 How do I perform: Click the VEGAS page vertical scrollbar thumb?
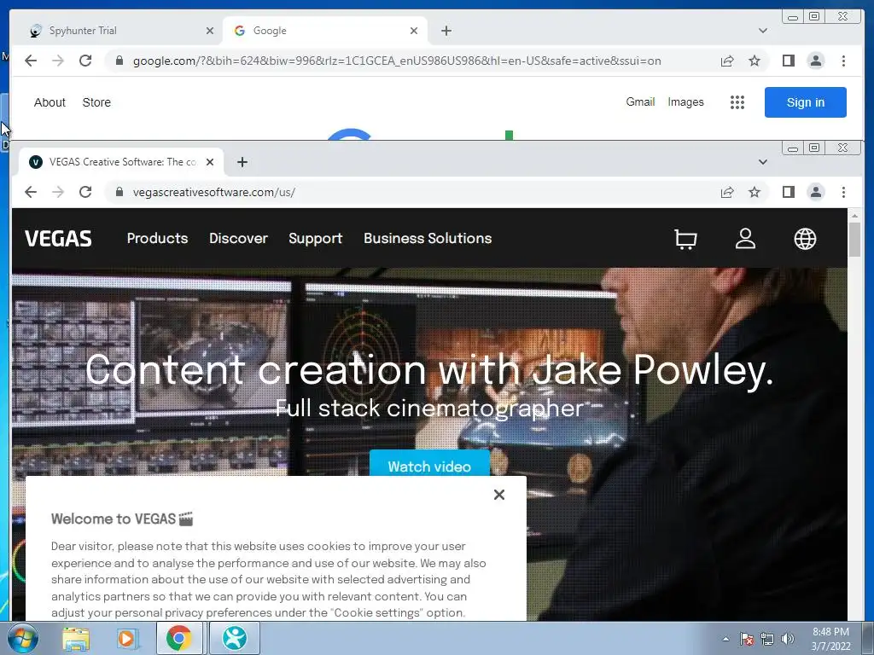pyautogui.click(x=854, y=240)
